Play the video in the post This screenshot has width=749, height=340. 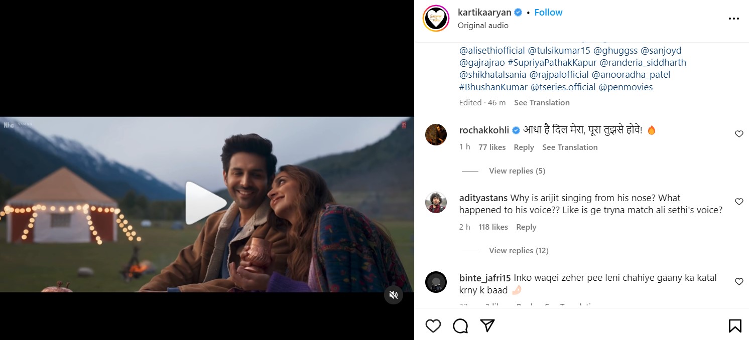[206, 203]
